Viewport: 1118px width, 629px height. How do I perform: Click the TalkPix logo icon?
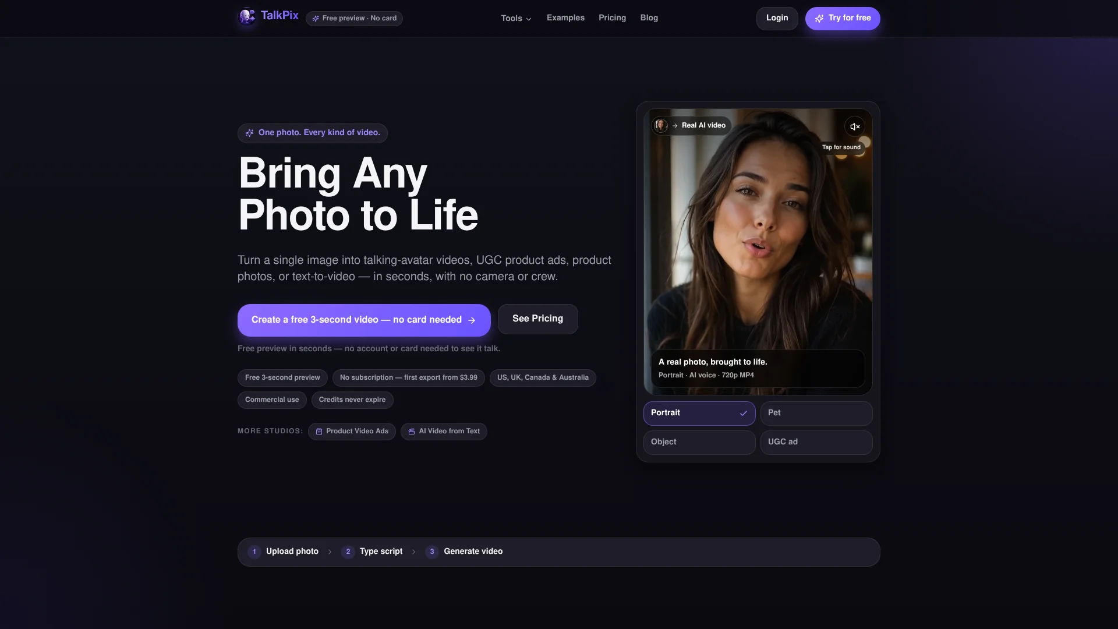click(x=247, y=16)
